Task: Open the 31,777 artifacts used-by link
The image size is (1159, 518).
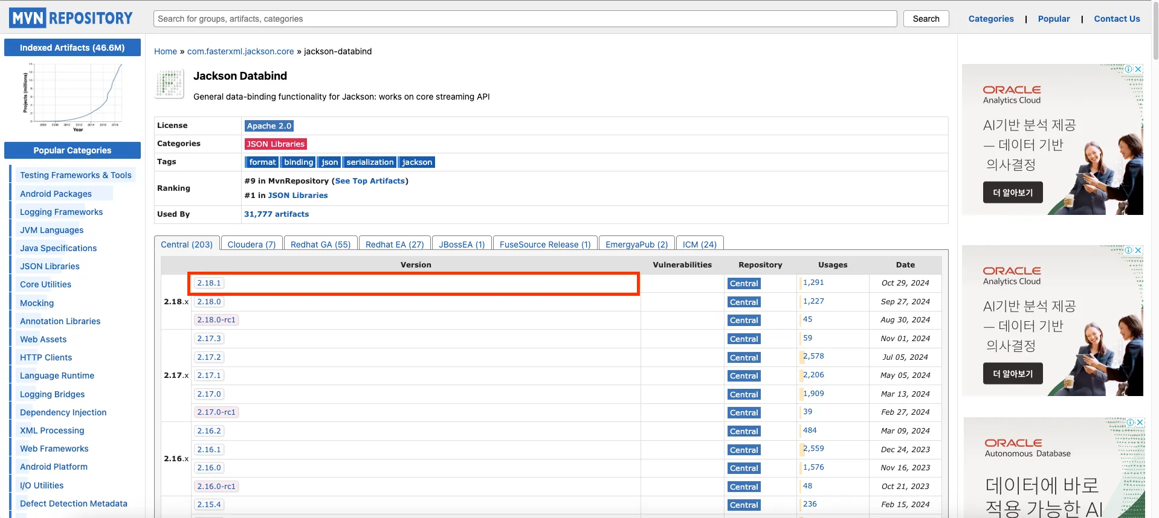Action: click(x=276, y=214)
